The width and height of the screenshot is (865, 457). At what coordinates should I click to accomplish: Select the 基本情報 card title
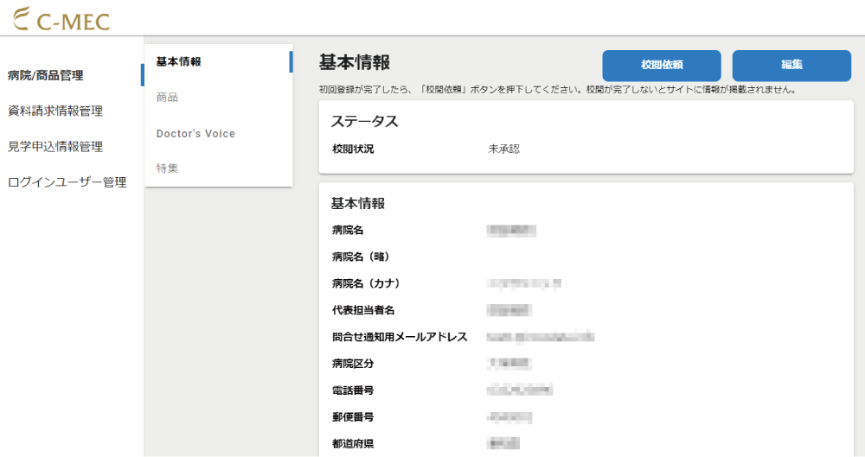point(358,203)
